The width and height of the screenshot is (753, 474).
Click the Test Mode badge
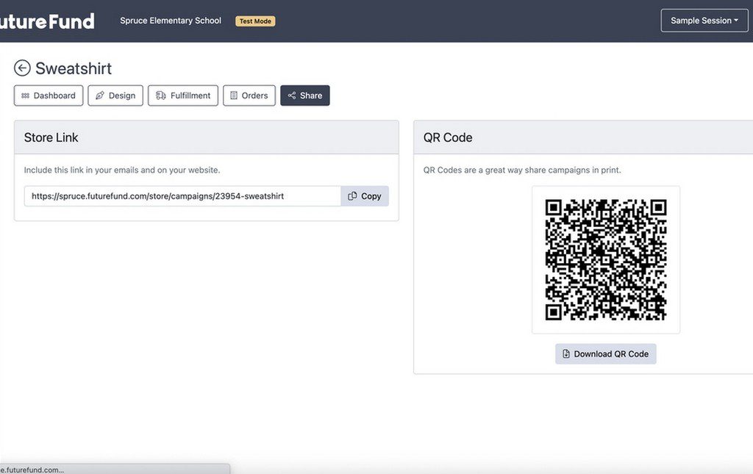point(255,21)
